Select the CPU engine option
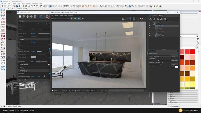The image size is (201, 113). click(x=39, y=24)
